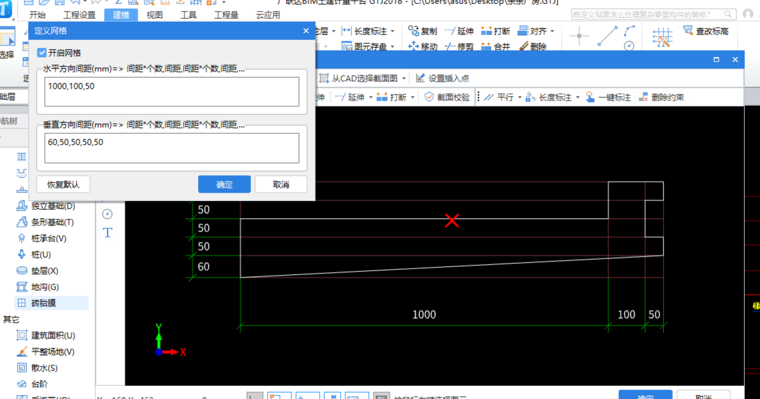The image size is (760, 399).
Task: Select 桩承台(V) in component tree
Action: (41, 238)
